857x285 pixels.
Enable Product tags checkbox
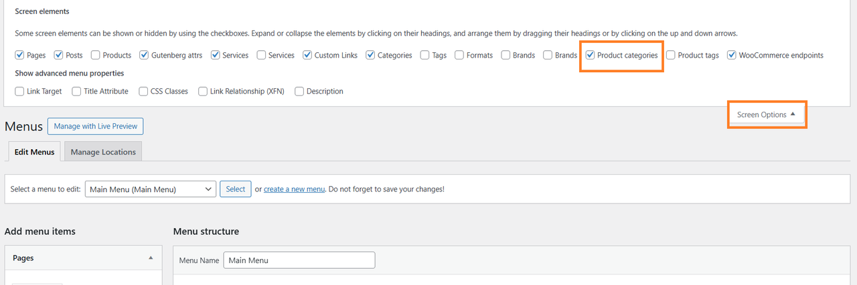pos(671,55)
